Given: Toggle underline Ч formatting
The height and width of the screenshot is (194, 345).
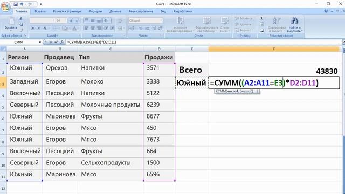Looking at the screenshot, I should click(45, 28).
